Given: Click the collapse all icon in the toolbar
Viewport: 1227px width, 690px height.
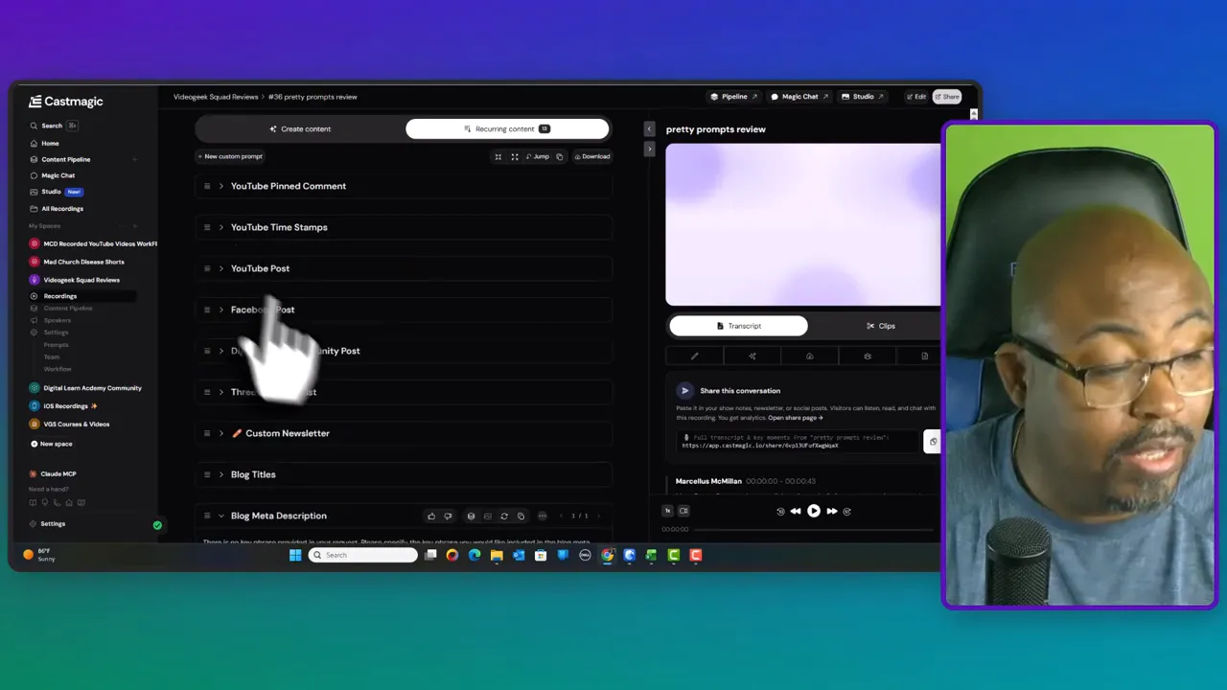Looking at the screenshot, I should point(498,156).
